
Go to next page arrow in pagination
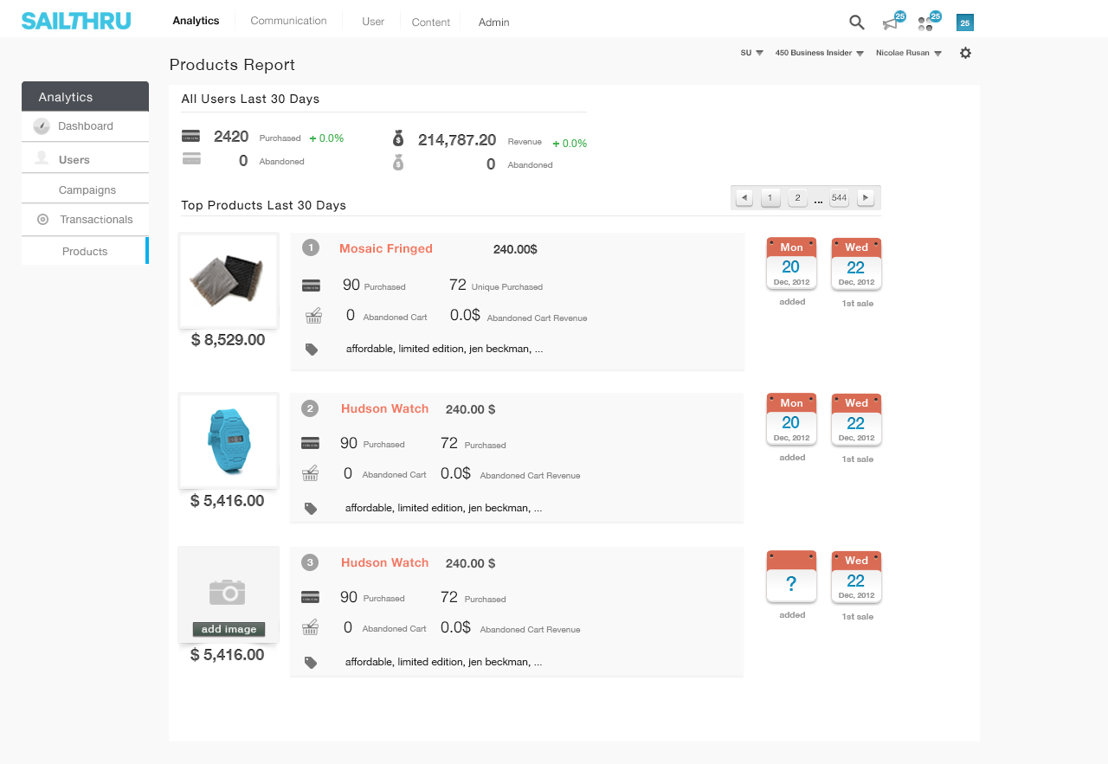(x=866, y=198)
